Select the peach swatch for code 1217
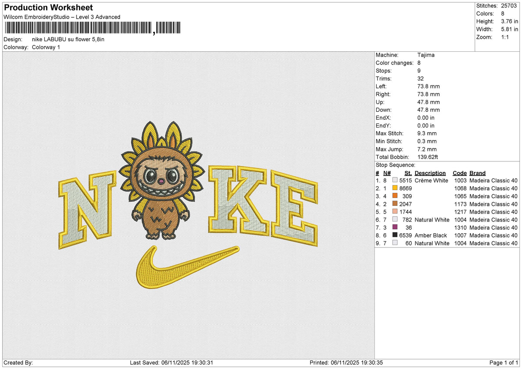The height and width of the screenshot is (369, 522). pyautogui.click(x=395, y=212)
